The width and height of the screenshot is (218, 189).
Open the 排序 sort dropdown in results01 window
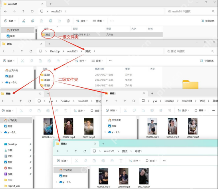point(82,21)
